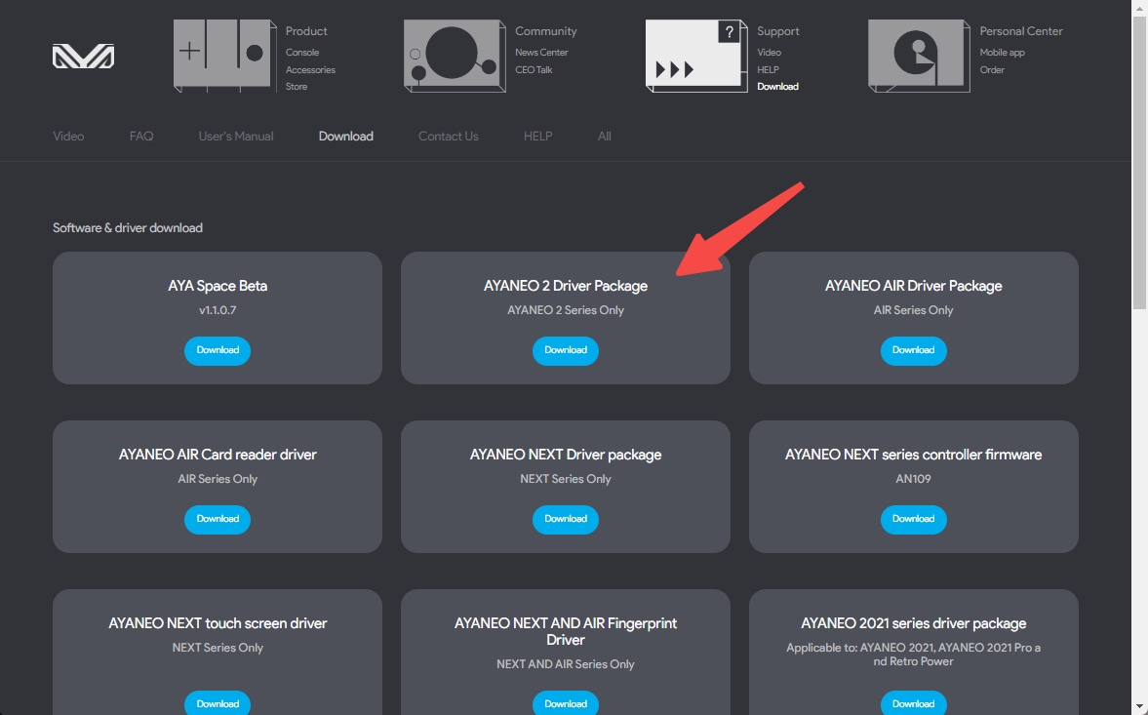Open the Mobile app link
Screen dimensions: 1148x715
tap(1002, 53)
